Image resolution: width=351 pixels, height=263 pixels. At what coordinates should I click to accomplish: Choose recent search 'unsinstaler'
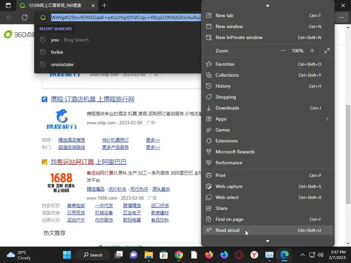tap(118, 64)
